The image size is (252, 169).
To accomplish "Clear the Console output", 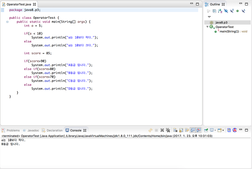I will [175, 130].
